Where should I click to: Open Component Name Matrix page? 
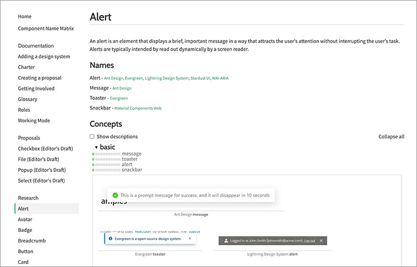pyautogui.click(x=46, y=28)
